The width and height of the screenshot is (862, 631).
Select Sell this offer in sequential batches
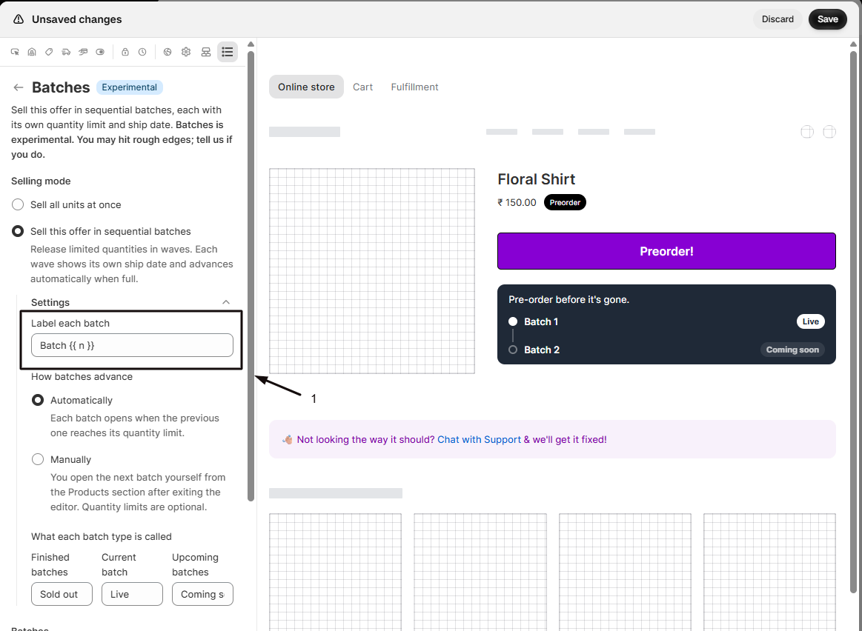pos(18,231)
